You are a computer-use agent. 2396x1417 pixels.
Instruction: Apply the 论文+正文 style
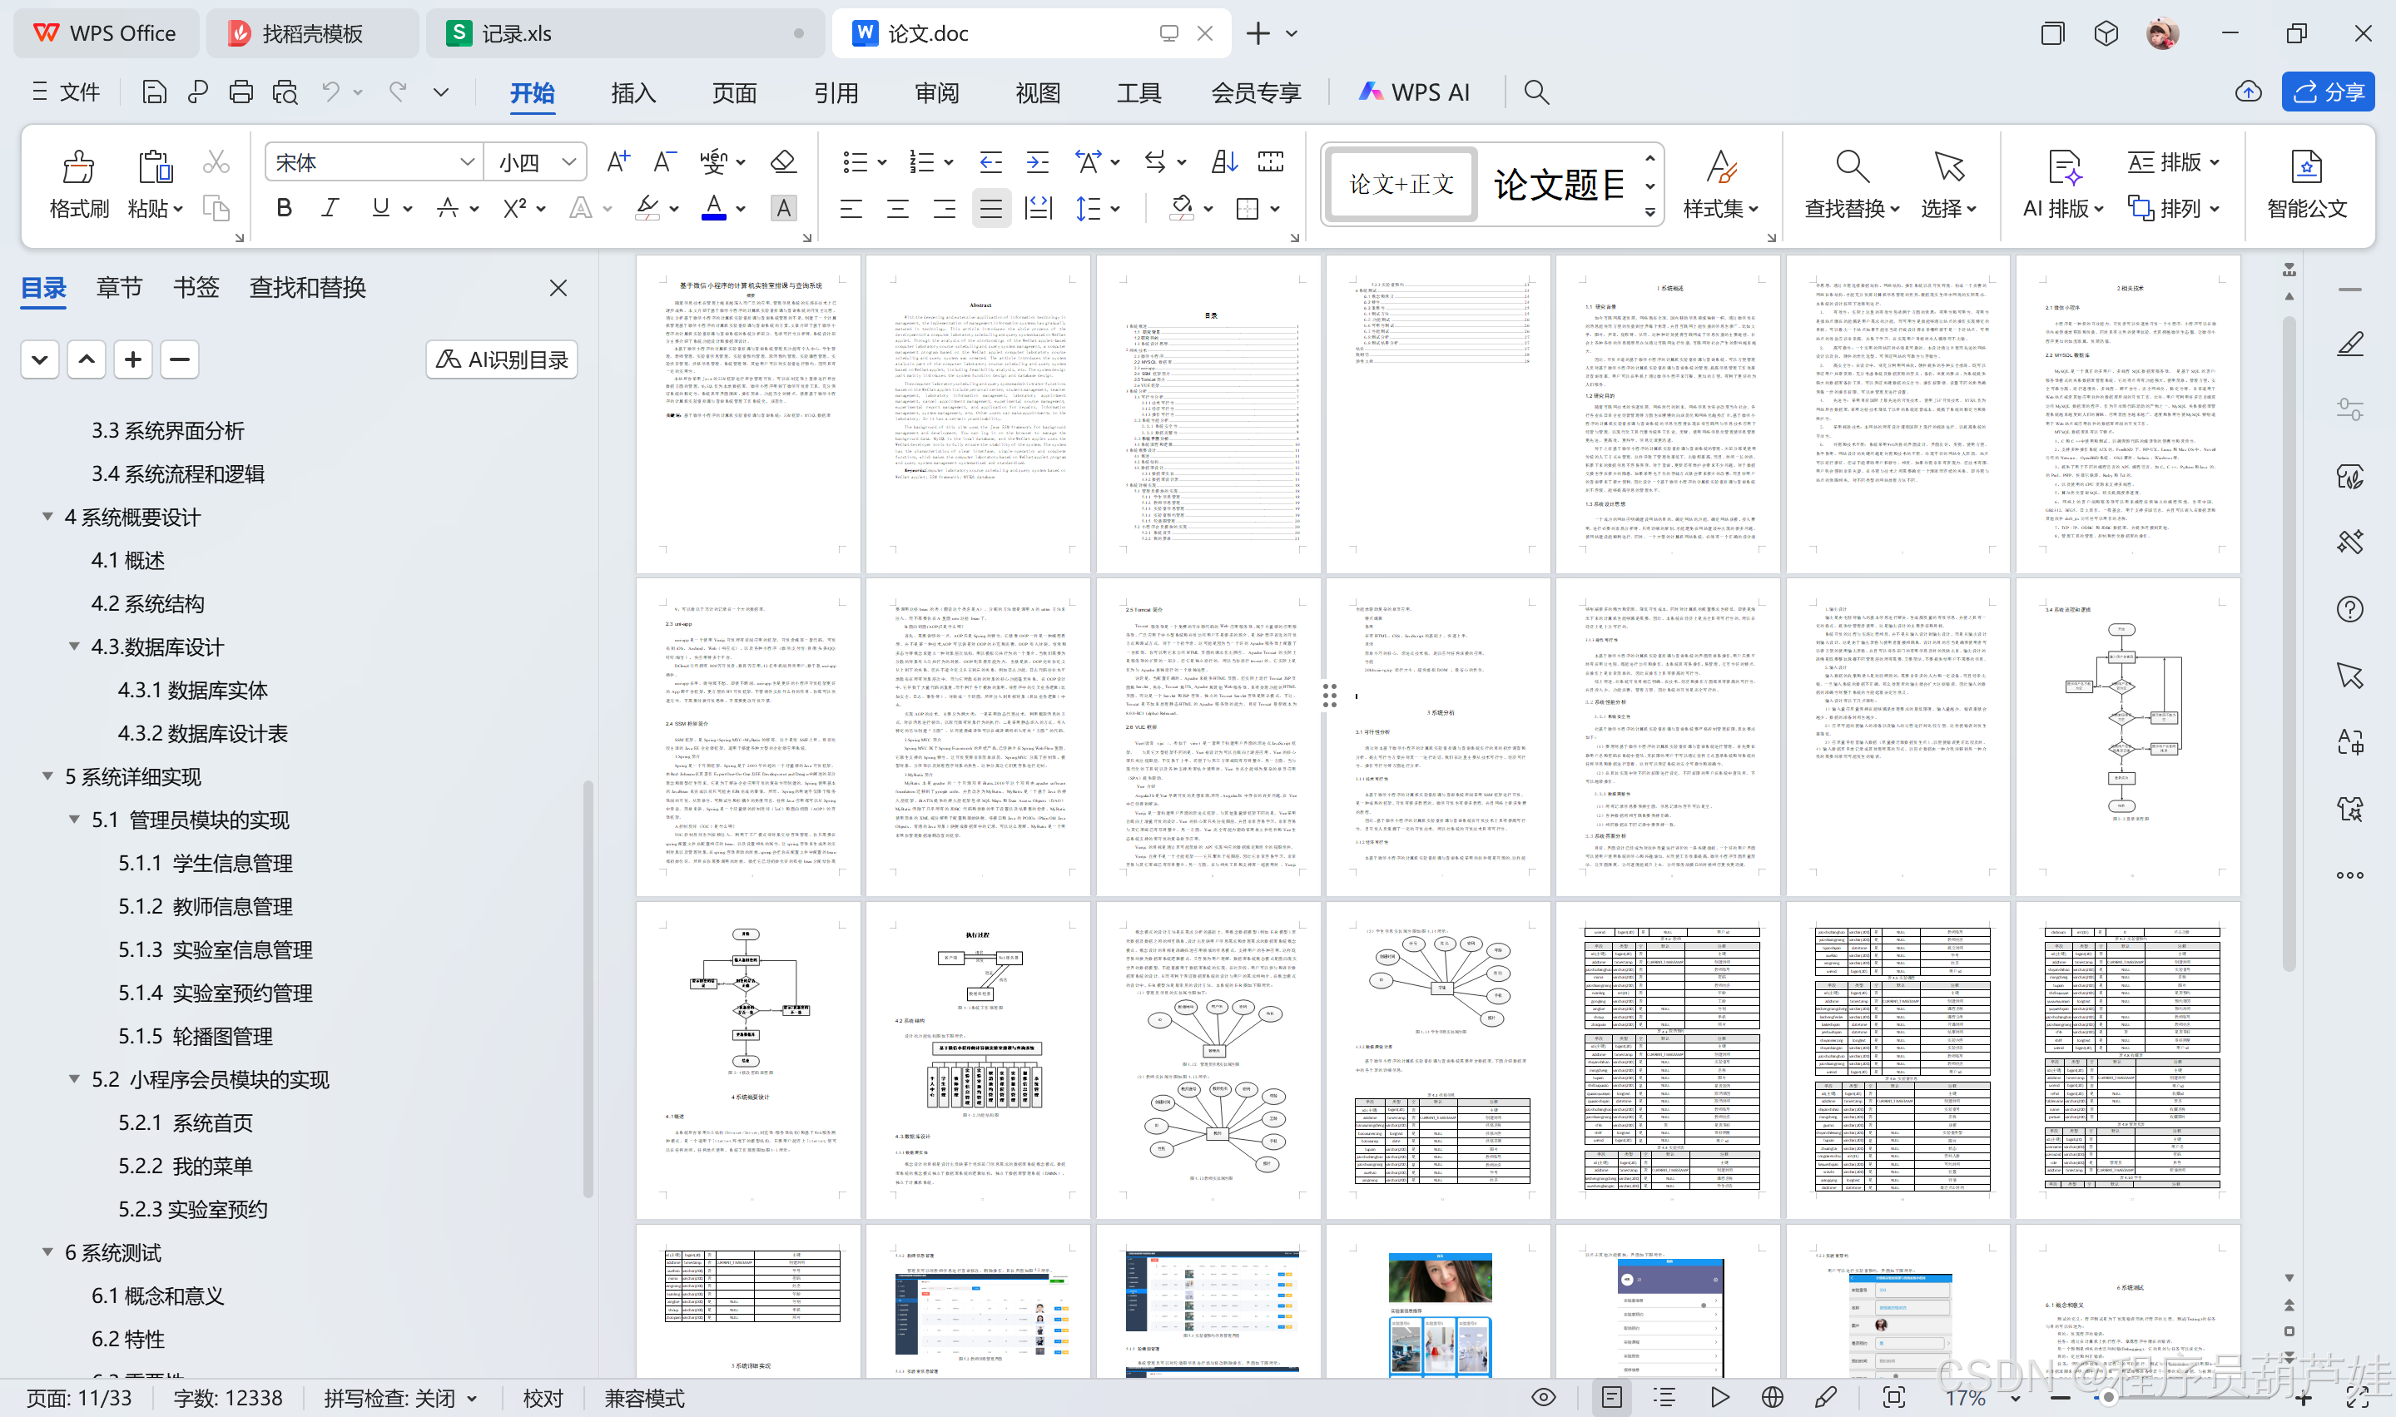coord(1401,184)
